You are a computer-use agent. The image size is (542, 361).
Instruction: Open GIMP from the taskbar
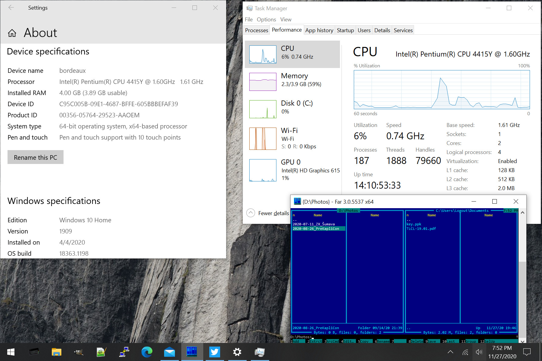pos(79,352)
